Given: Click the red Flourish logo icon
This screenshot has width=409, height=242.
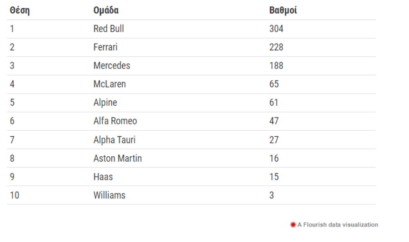Looking at the screenshot, I should click(x=293, y=225).
